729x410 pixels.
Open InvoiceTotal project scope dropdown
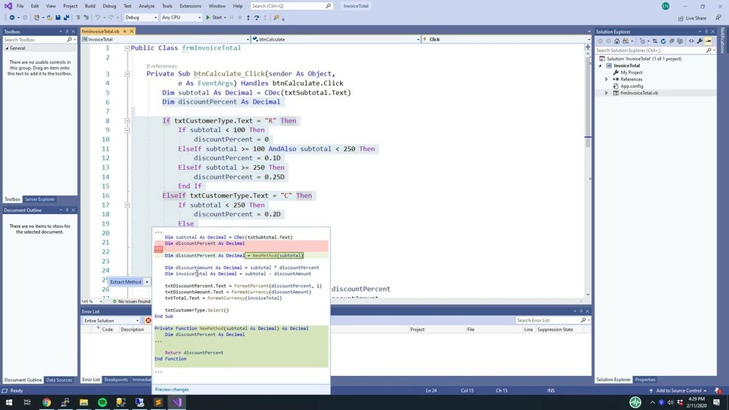click(165, 39)
